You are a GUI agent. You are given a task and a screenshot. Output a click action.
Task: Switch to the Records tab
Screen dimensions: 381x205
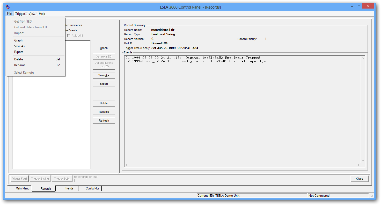(44, 189)
